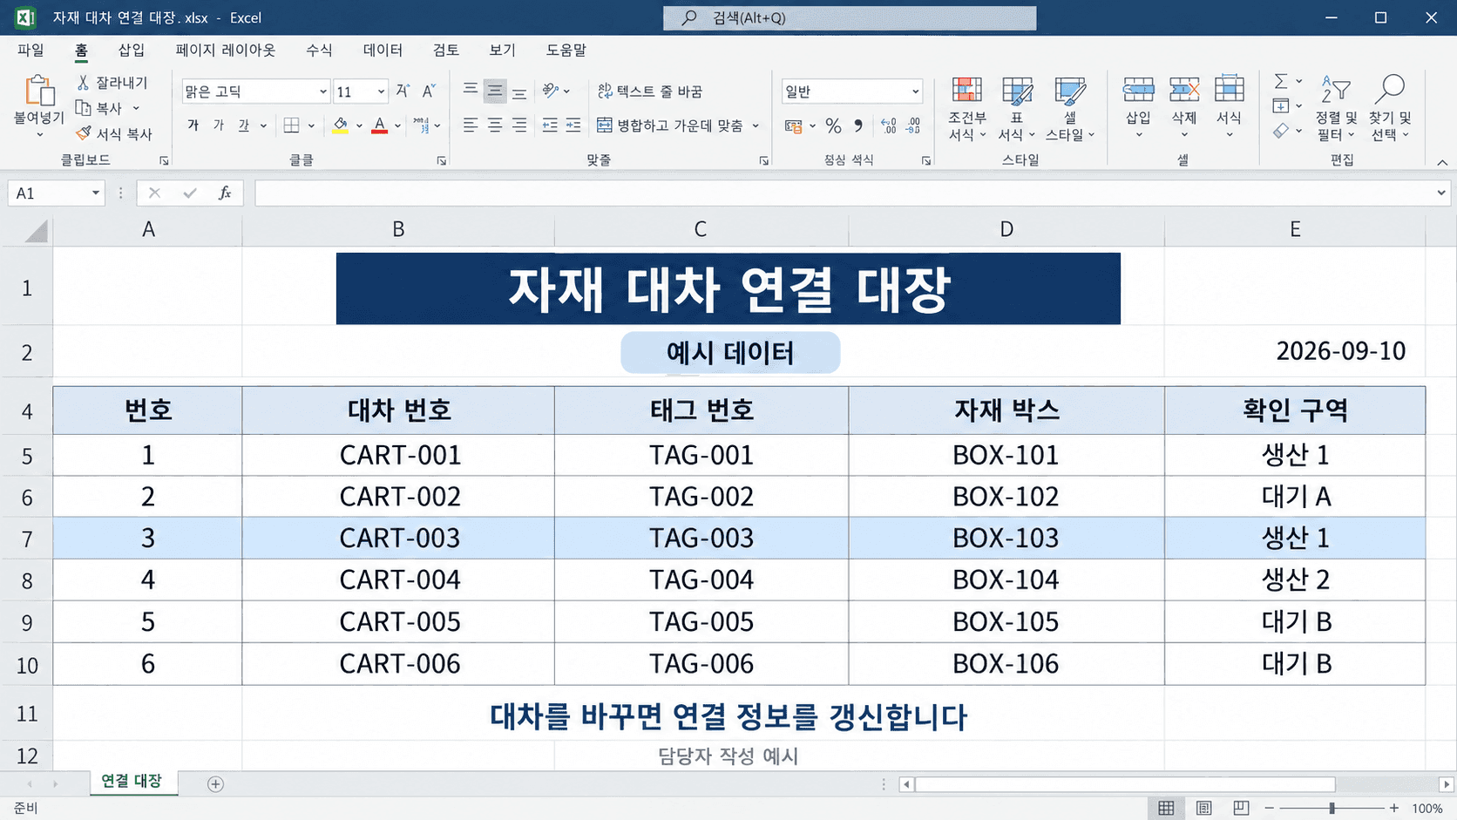Image resolution: width=1457 pixels, height=820 pixels.
Task: Adjust the zoom slider handle
Action: tap(1332, 809)
